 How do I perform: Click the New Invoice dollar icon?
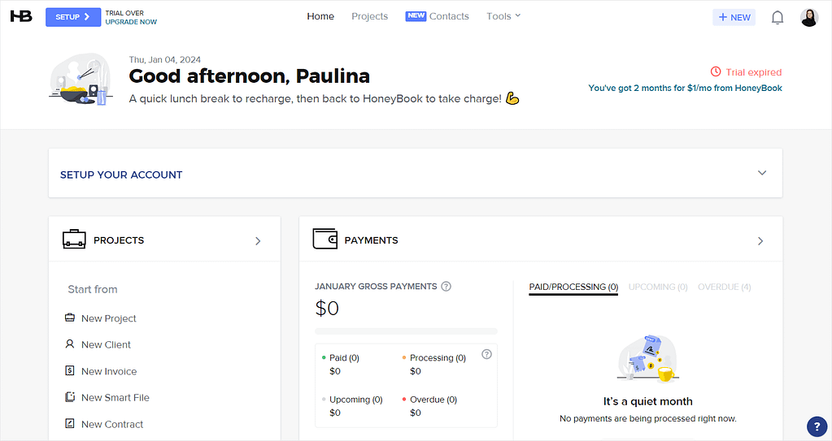coord(69,370)
